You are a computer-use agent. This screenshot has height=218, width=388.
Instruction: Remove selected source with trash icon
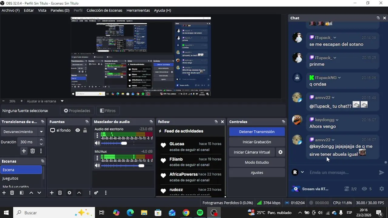coord(60,193)
